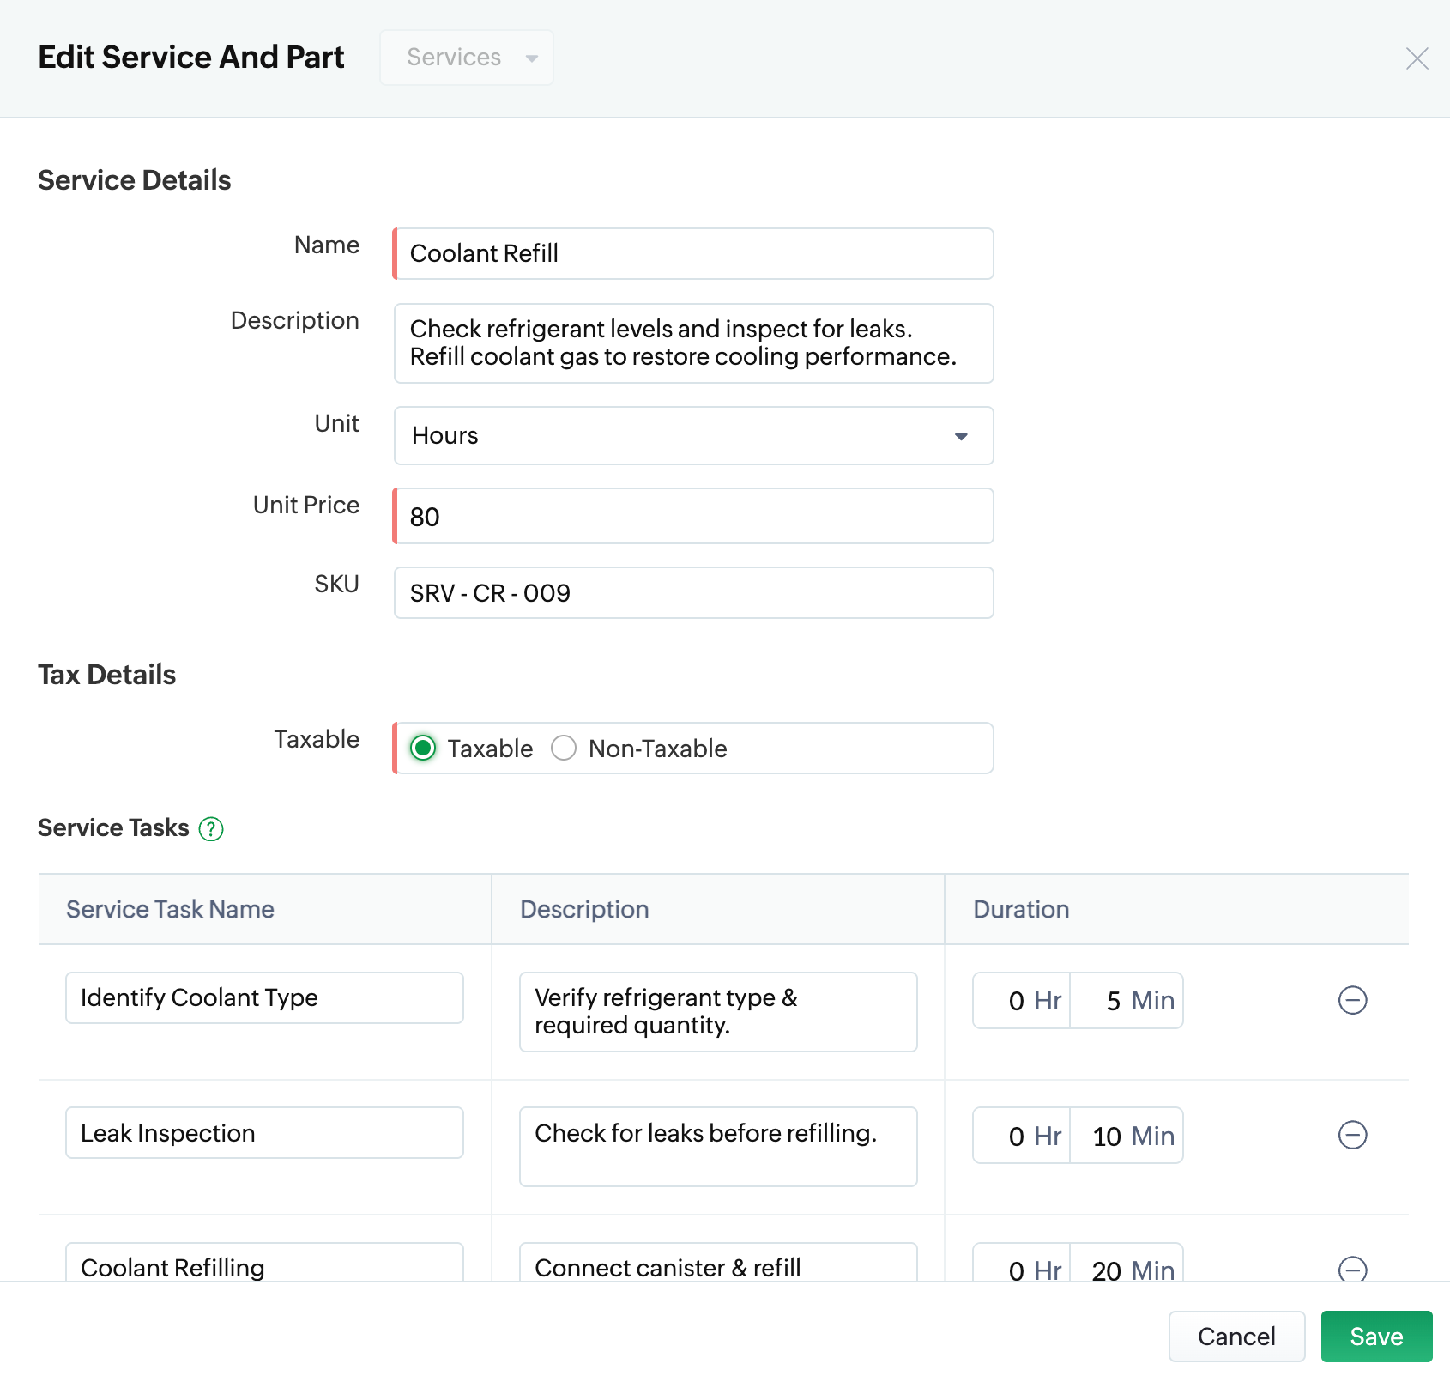This screenshot has width=1450, height=1382.
Task: Select the Taxable radio button
Action: coord(423,749)
